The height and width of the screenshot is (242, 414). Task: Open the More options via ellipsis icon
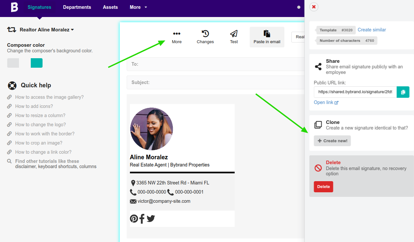(177, 34)
